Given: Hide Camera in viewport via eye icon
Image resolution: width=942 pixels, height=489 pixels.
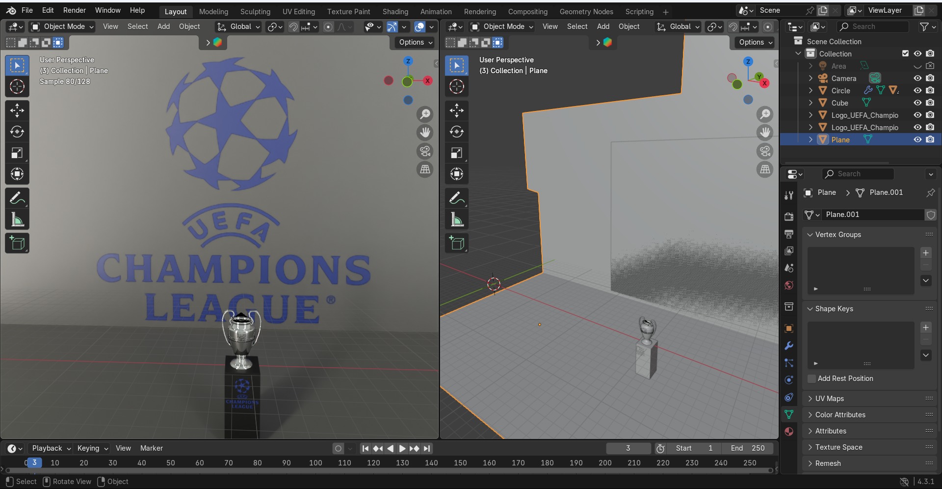Looking at the screenshot, I should tap(917, 78).
